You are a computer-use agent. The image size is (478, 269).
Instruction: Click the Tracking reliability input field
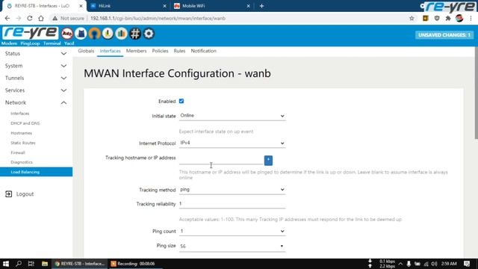coord(232,204)
